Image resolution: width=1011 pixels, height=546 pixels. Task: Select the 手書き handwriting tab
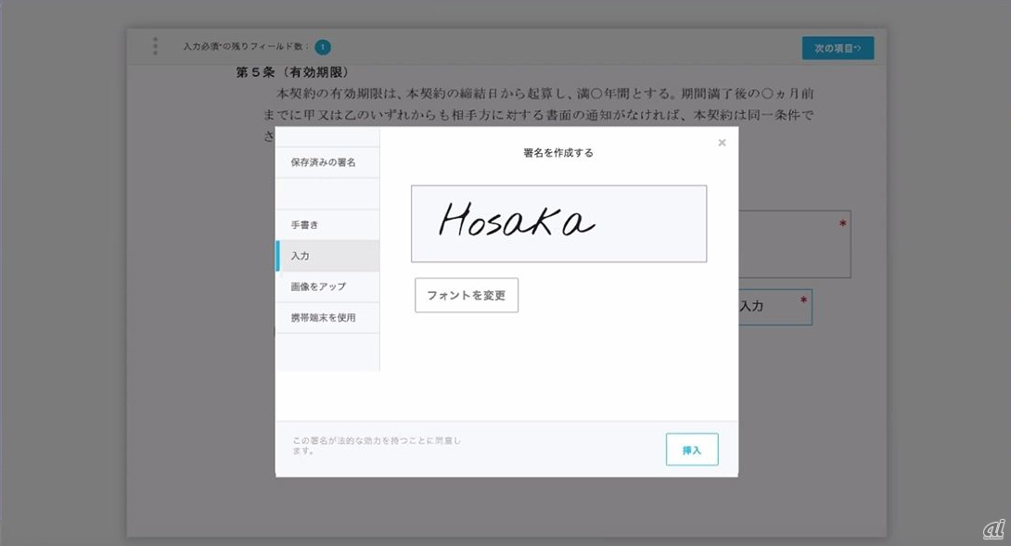pos(327,225)
